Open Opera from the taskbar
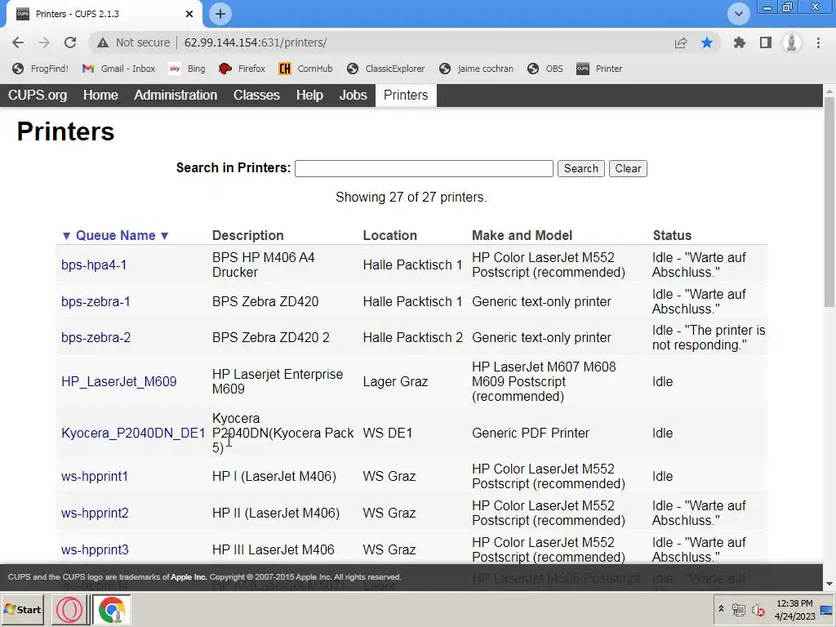The width and height of the screenshot is (836, 627). [x=69, y=610]
